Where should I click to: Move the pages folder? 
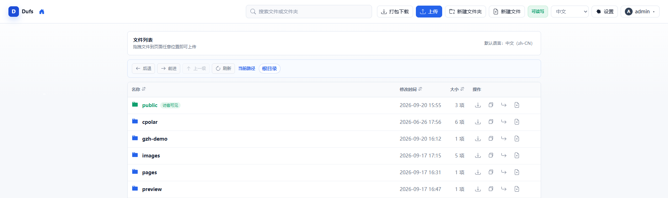pos(504,172)
